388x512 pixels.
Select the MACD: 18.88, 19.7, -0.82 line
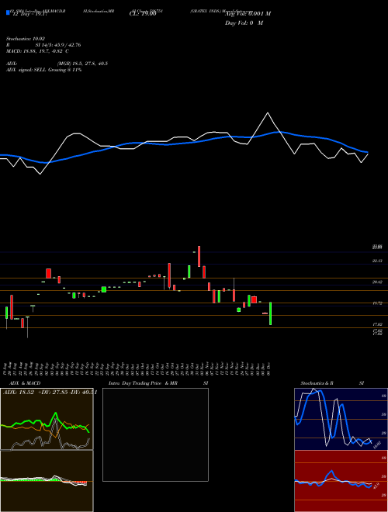37,51
